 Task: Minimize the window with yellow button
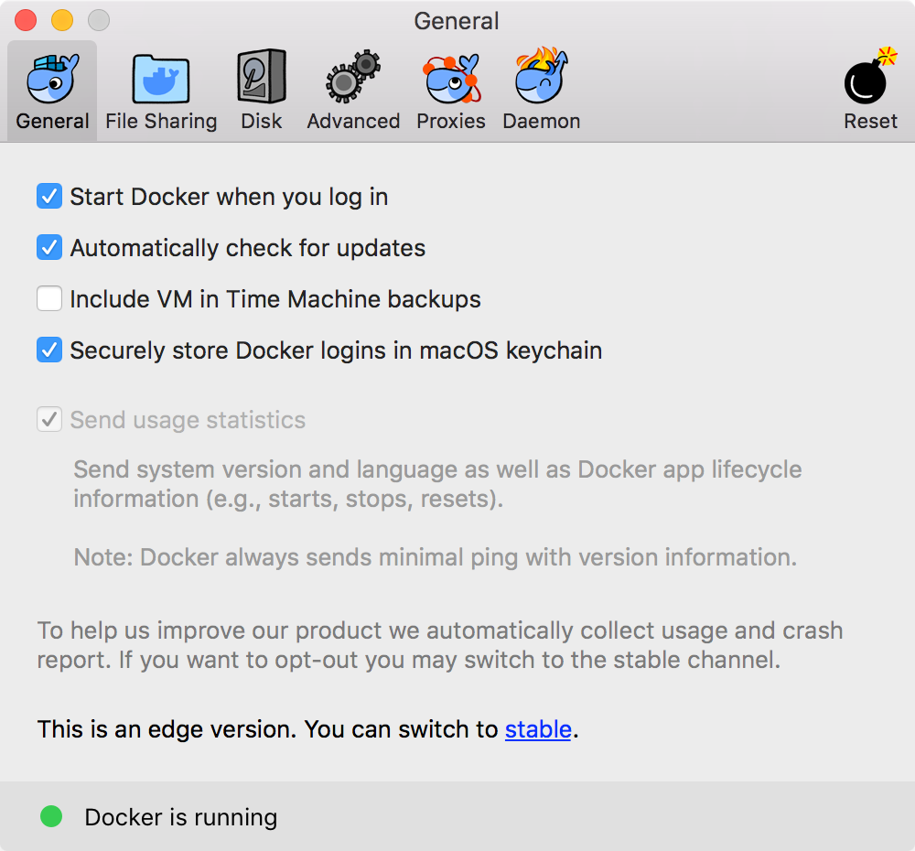(x=62, y=20)
